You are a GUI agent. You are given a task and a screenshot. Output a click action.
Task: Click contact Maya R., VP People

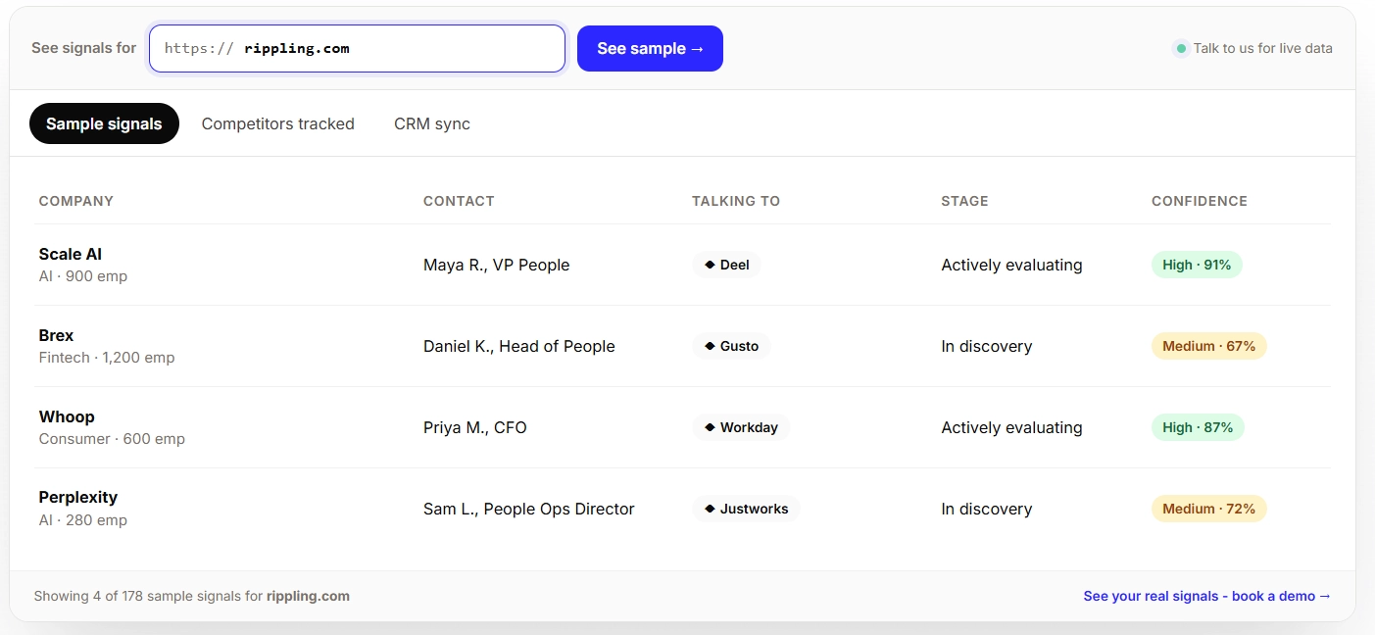(496, 265)
